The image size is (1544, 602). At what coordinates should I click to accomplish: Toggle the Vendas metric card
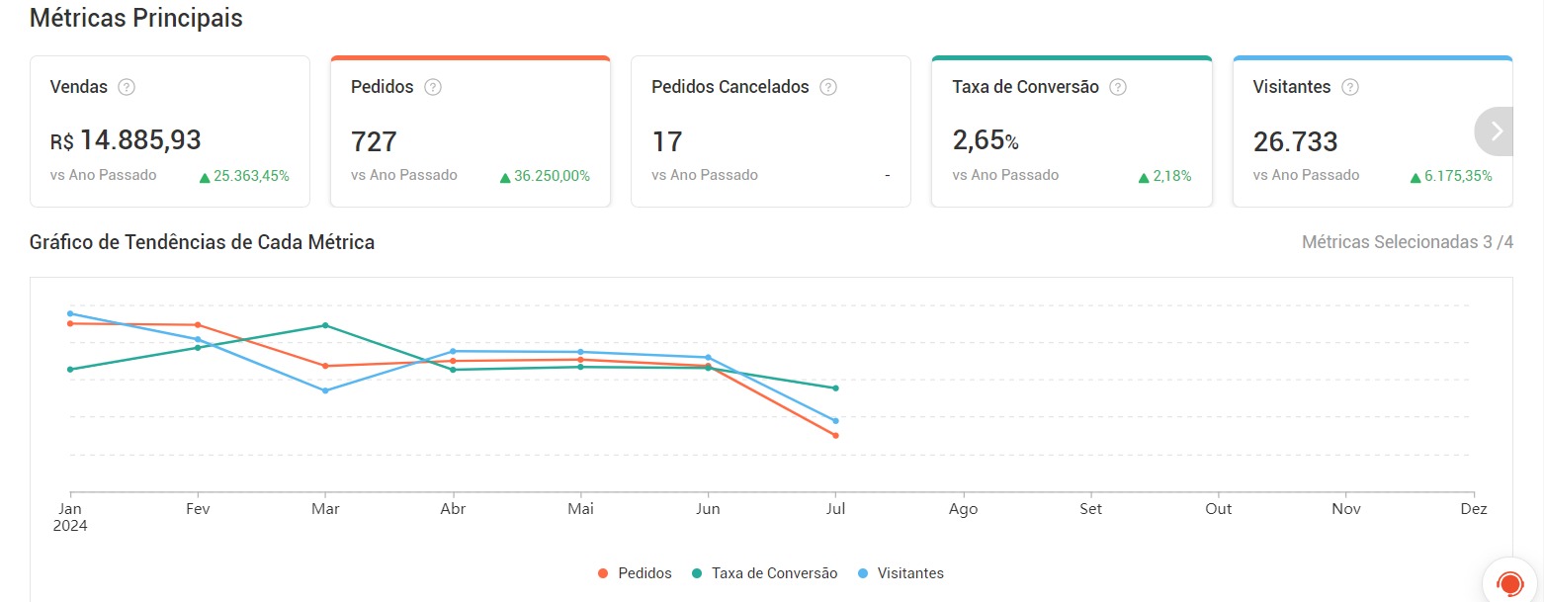170,131
